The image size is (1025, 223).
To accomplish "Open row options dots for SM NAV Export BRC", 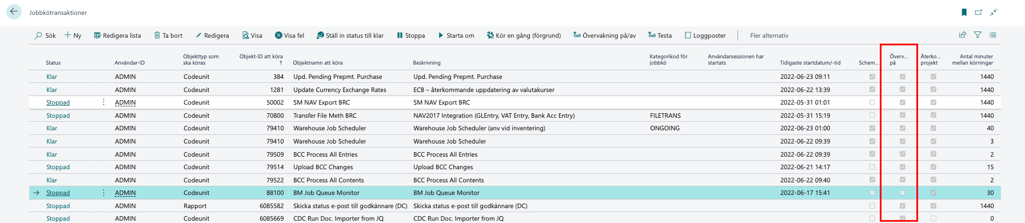I will click(103, 102).
